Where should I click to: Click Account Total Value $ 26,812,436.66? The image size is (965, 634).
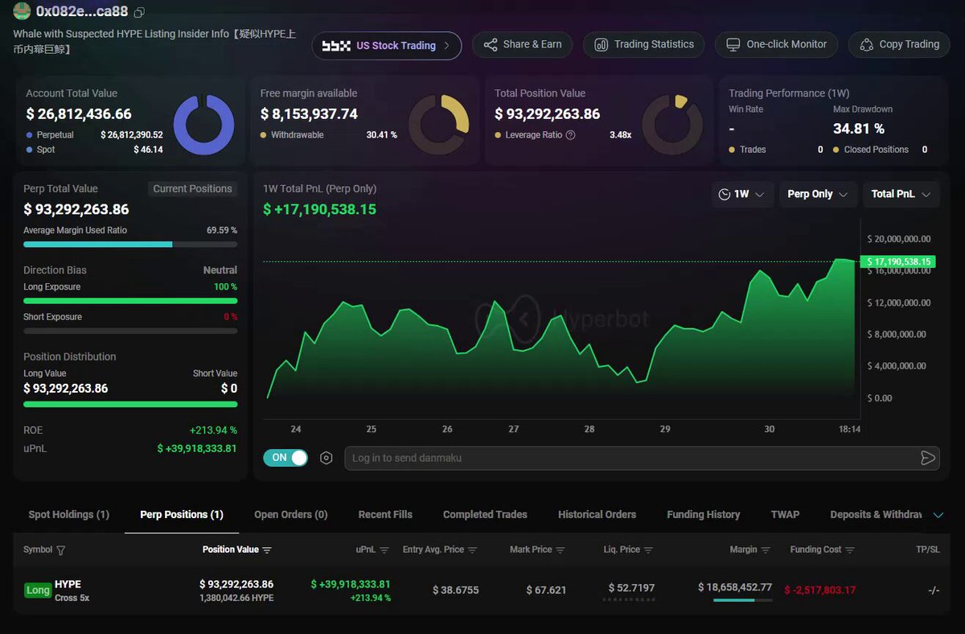pyautogui.click(x=79, y=114)
